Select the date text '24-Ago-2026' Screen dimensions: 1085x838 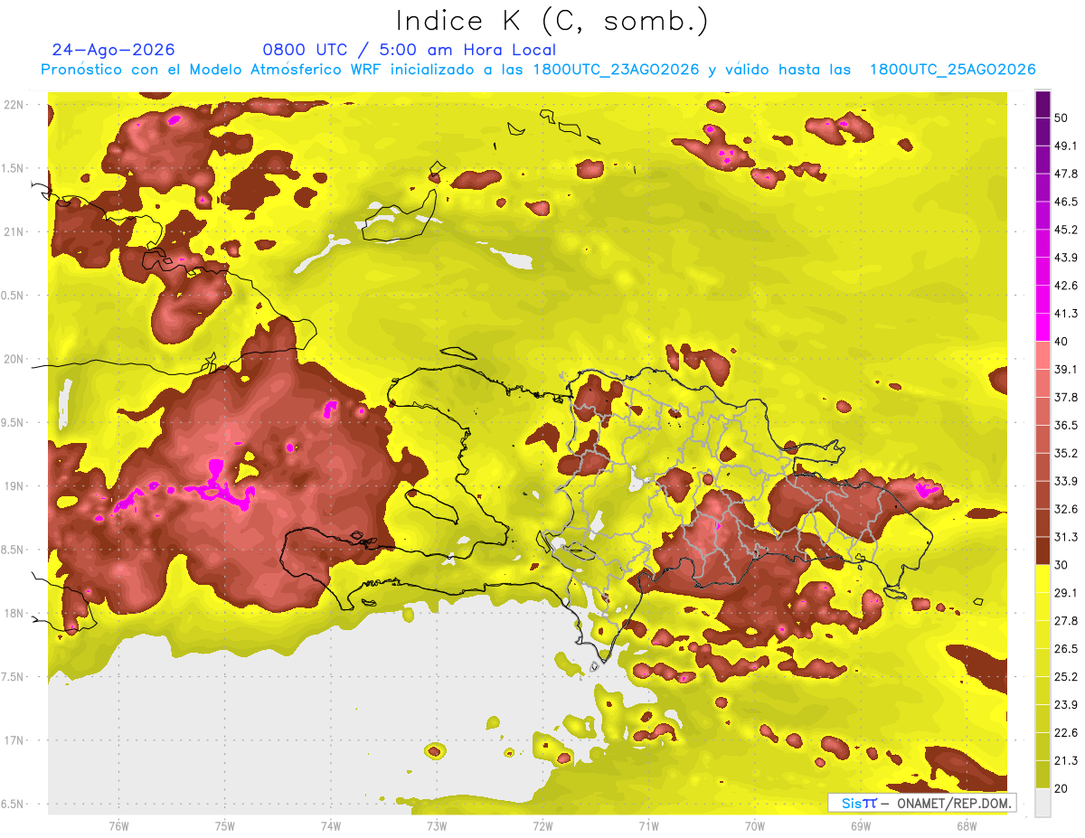tap(113, 50)
